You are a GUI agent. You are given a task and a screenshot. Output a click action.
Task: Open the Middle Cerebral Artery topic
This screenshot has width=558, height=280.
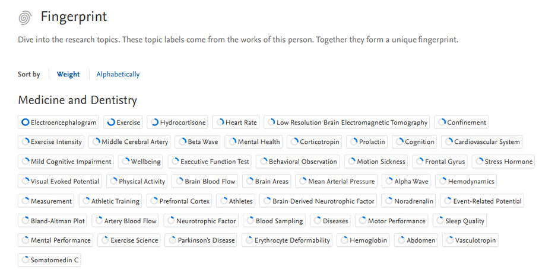pyautogui.click(x=129, y=141)
